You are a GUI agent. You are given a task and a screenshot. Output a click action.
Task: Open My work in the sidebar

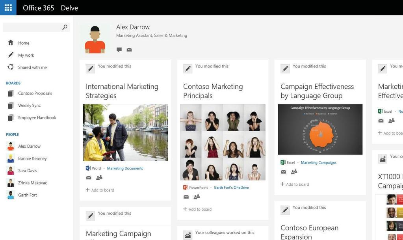[x=26, y=55]
